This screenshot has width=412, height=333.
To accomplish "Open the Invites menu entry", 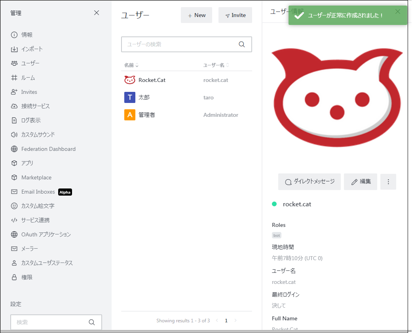I will click(29, 92).
